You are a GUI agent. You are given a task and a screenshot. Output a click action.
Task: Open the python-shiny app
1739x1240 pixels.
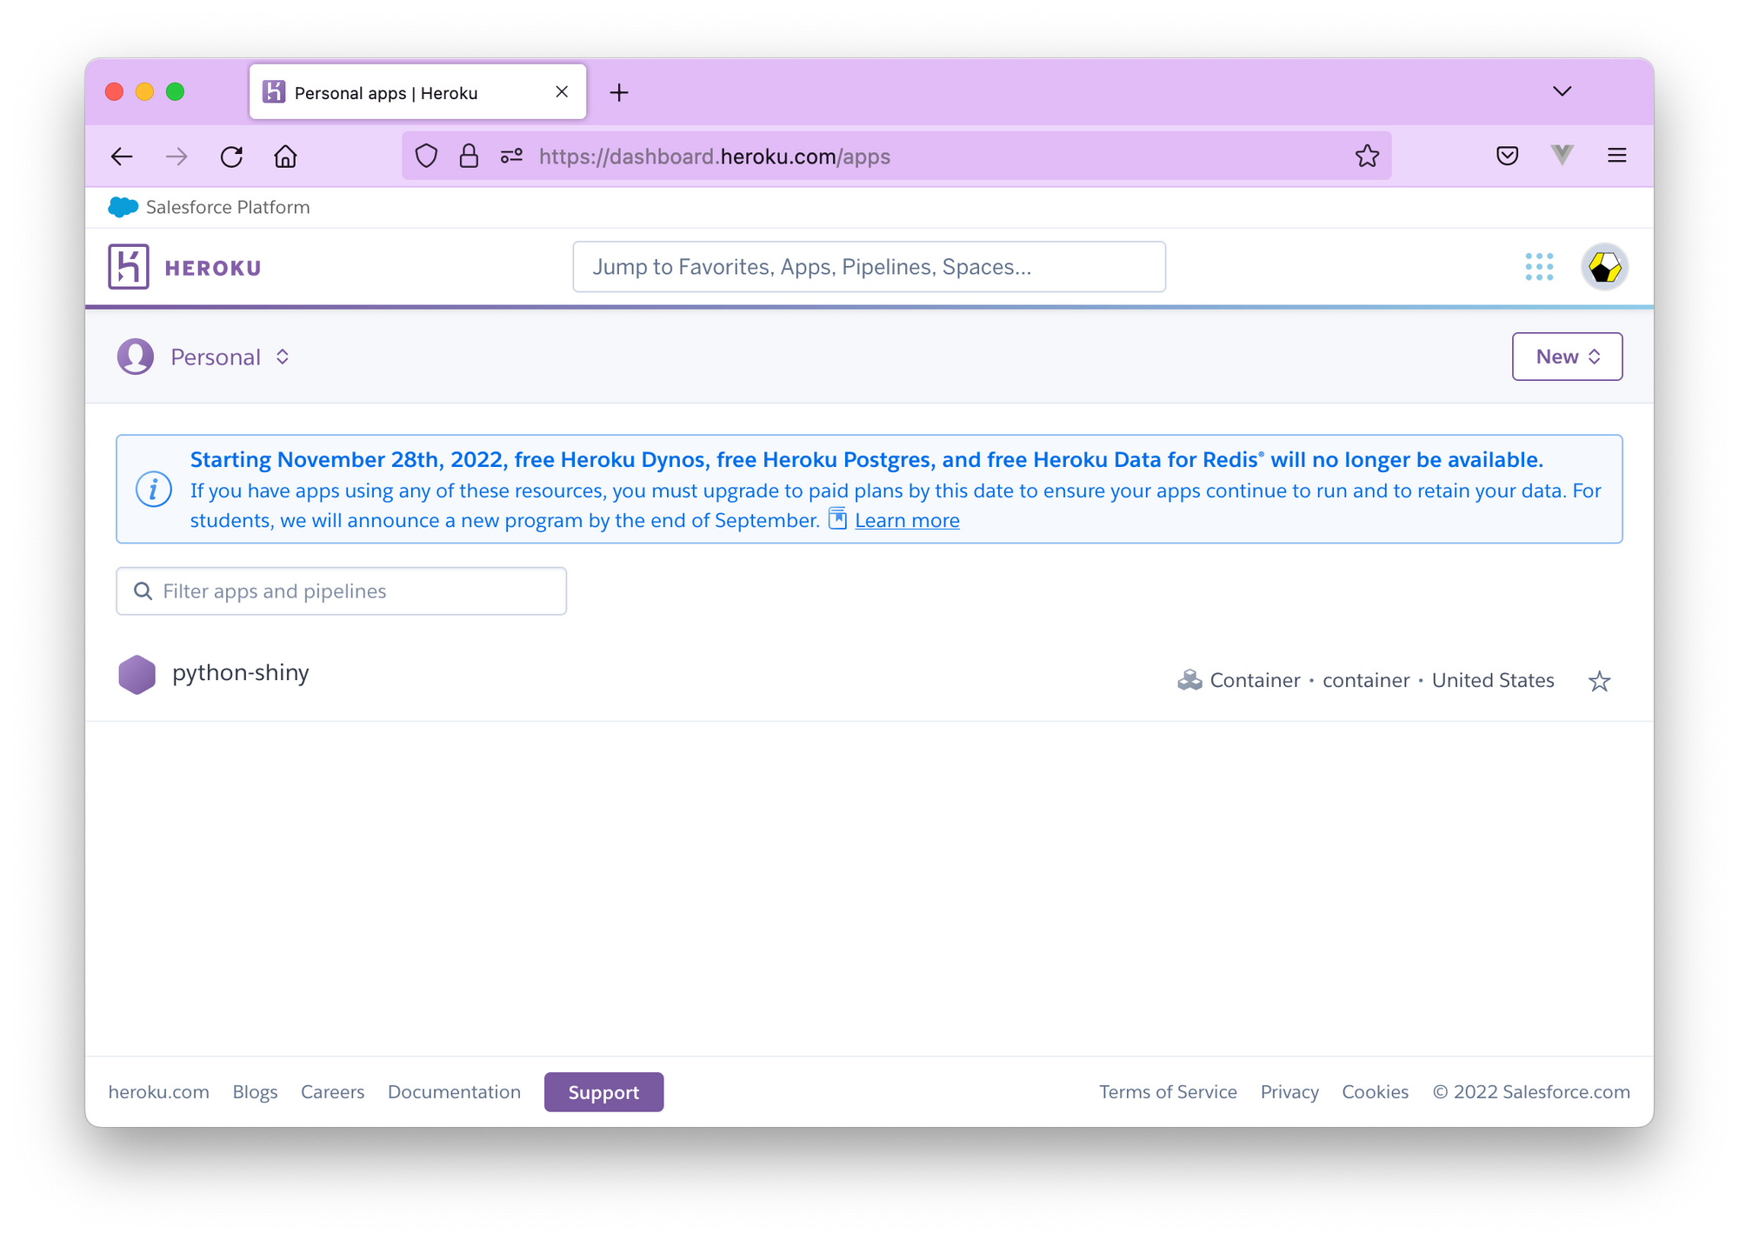click(x=241, y=673)
